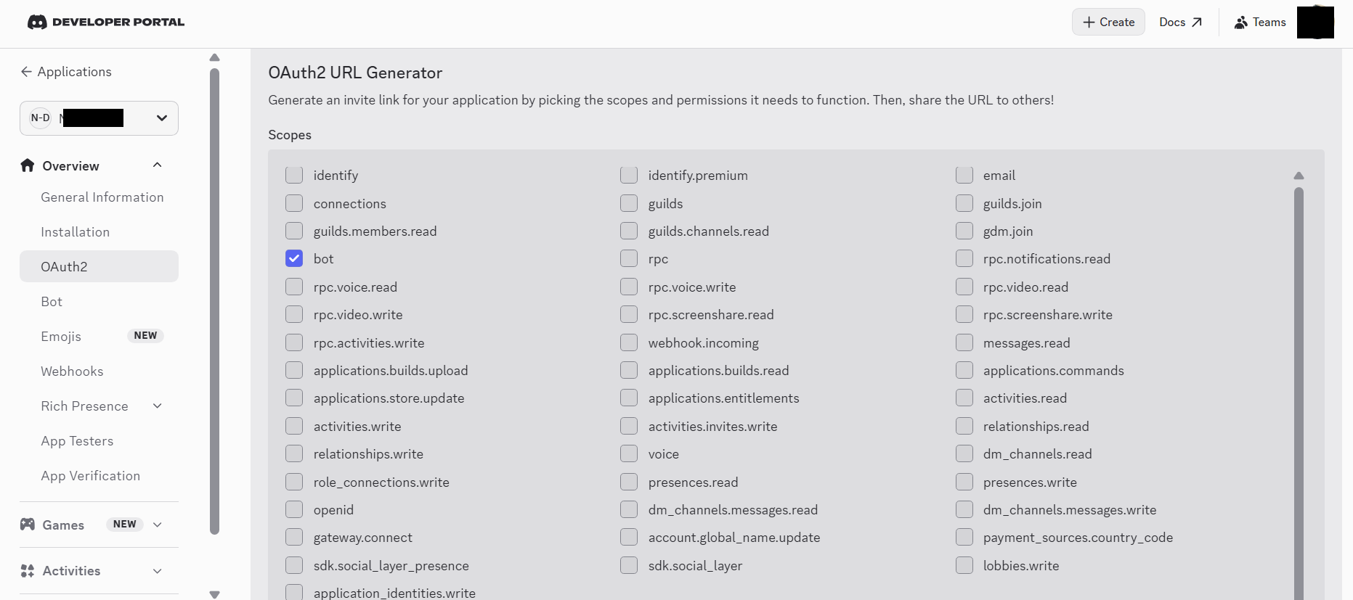The height and width of the screenshot is (600, 1353).
Task: Click the Discord logo icon
Action: click(x=37, y=22)
